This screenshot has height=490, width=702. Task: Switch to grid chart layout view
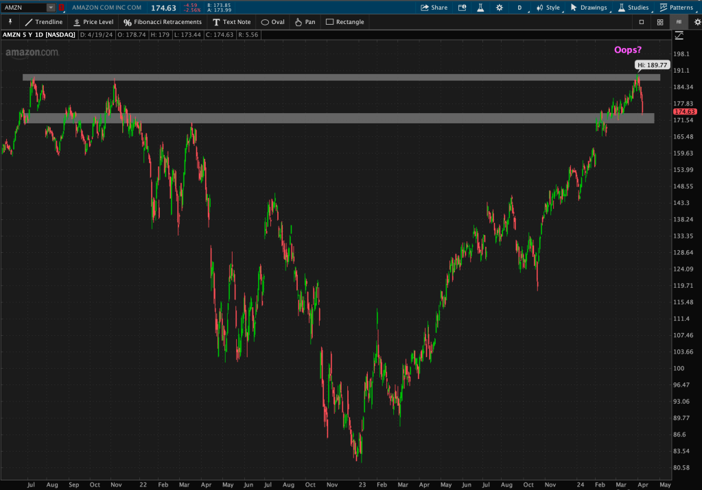tap(660, 22)
